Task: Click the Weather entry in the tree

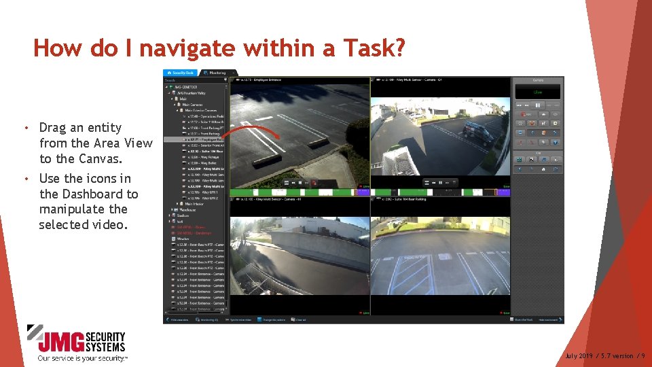Action: [181, 239]
